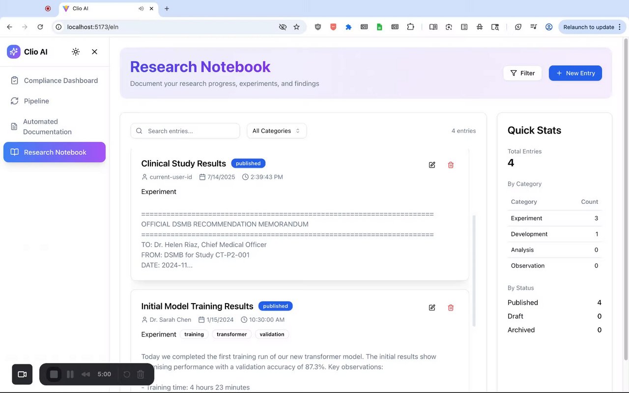This screenshot has width=629, height=393.
Task: Focus the Search entries field
Action: coord(185,131)
